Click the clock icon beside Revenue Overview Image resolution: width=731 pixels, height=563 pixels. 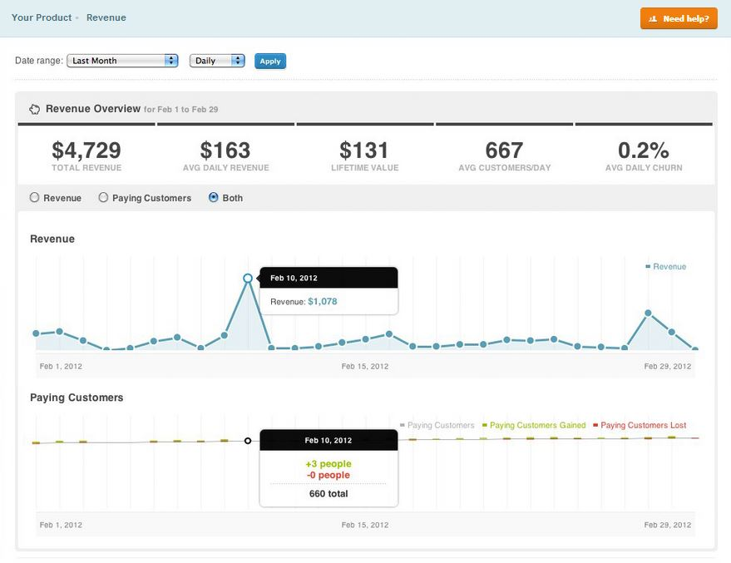pyautogui.click(x=34, y=109)
